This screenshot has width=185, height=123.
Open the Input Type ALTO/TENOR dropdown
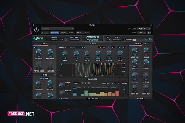point(75,40)
